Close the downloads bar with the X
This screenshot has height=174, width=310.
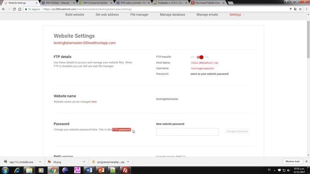(307, 161)
